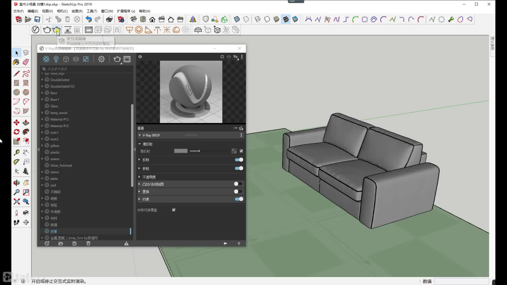Pick the Paint Bucket tool
Screen dimensions: 507x285
click(x=16, y=62)
